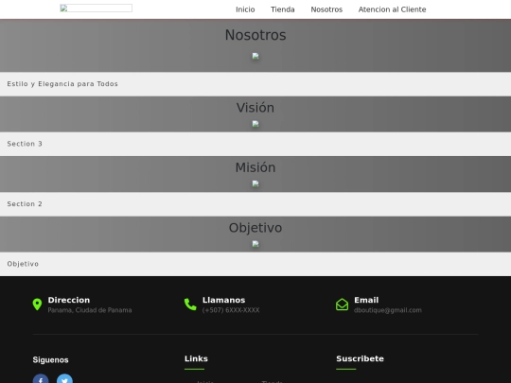Open Atencion al Cliente menu link
This screenshot has height=383, width=511.
tap(392, 9)
